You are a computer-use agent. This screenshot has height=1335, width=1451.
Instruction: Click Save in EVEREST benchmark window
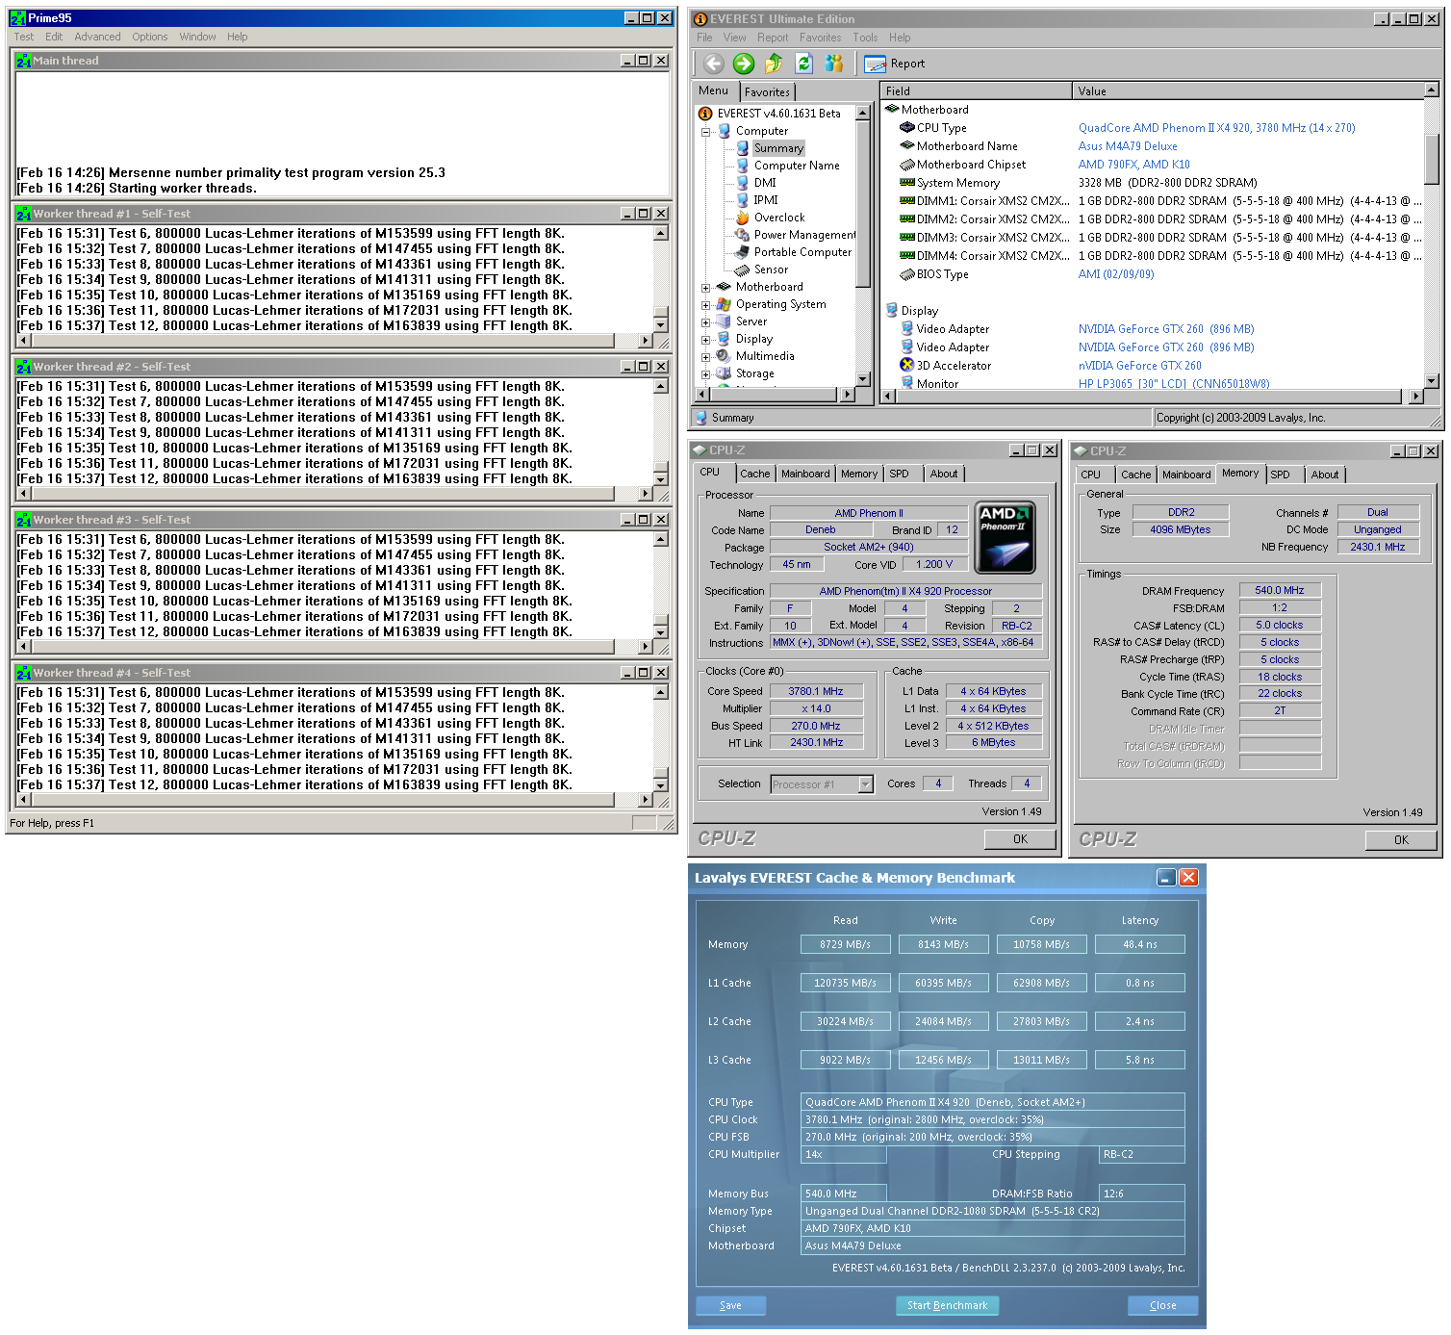point(730,1305)
